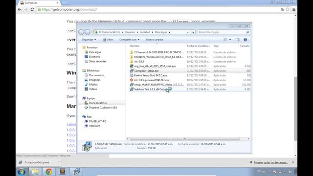Image resolution: width=313 pixels, height=176 pixels.
Task: Select the avg_free_stb file icon
Action: coord(132,66)
